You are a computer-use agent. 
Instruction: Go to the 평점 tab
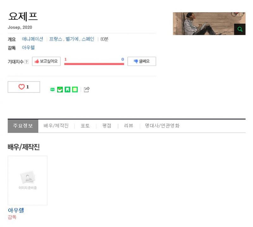coord(107,126)
